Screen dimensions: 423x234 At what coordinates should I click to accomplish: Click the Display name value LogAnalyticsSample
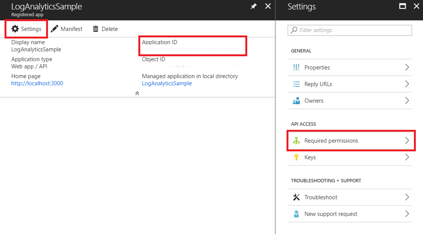(36, 49)
